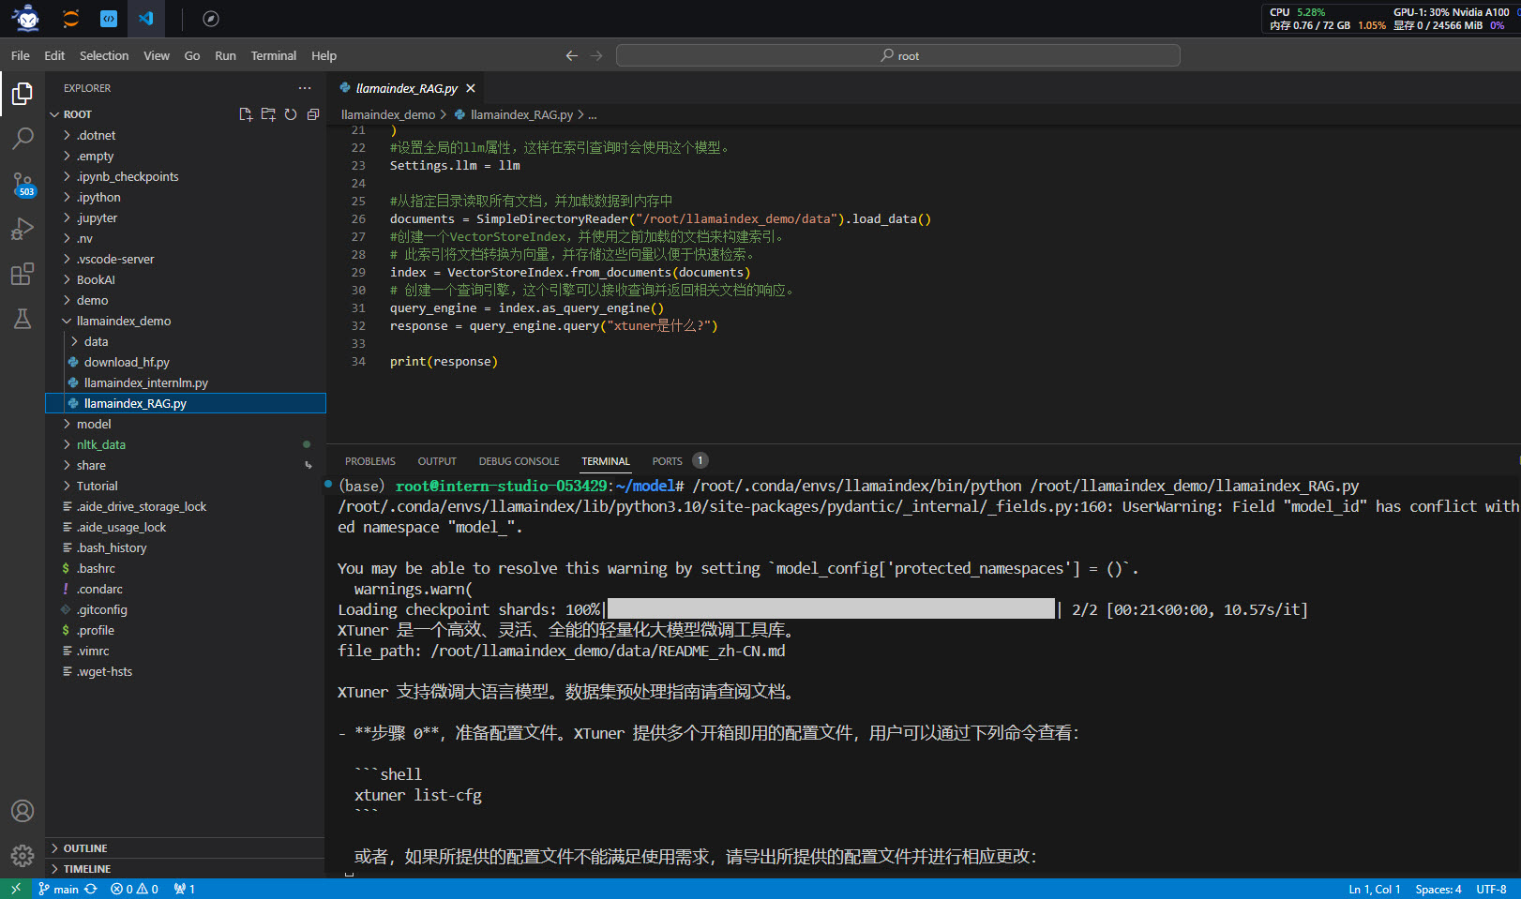Screen dimensions: 1521x899
Task: Switch to the DEBUG CONSOLE tab
Action: click(x=519, y=461)
